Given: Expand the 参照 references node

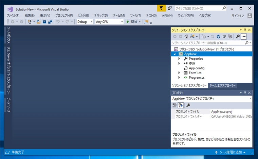Looking at the screenshot, I should click(179, 63).
